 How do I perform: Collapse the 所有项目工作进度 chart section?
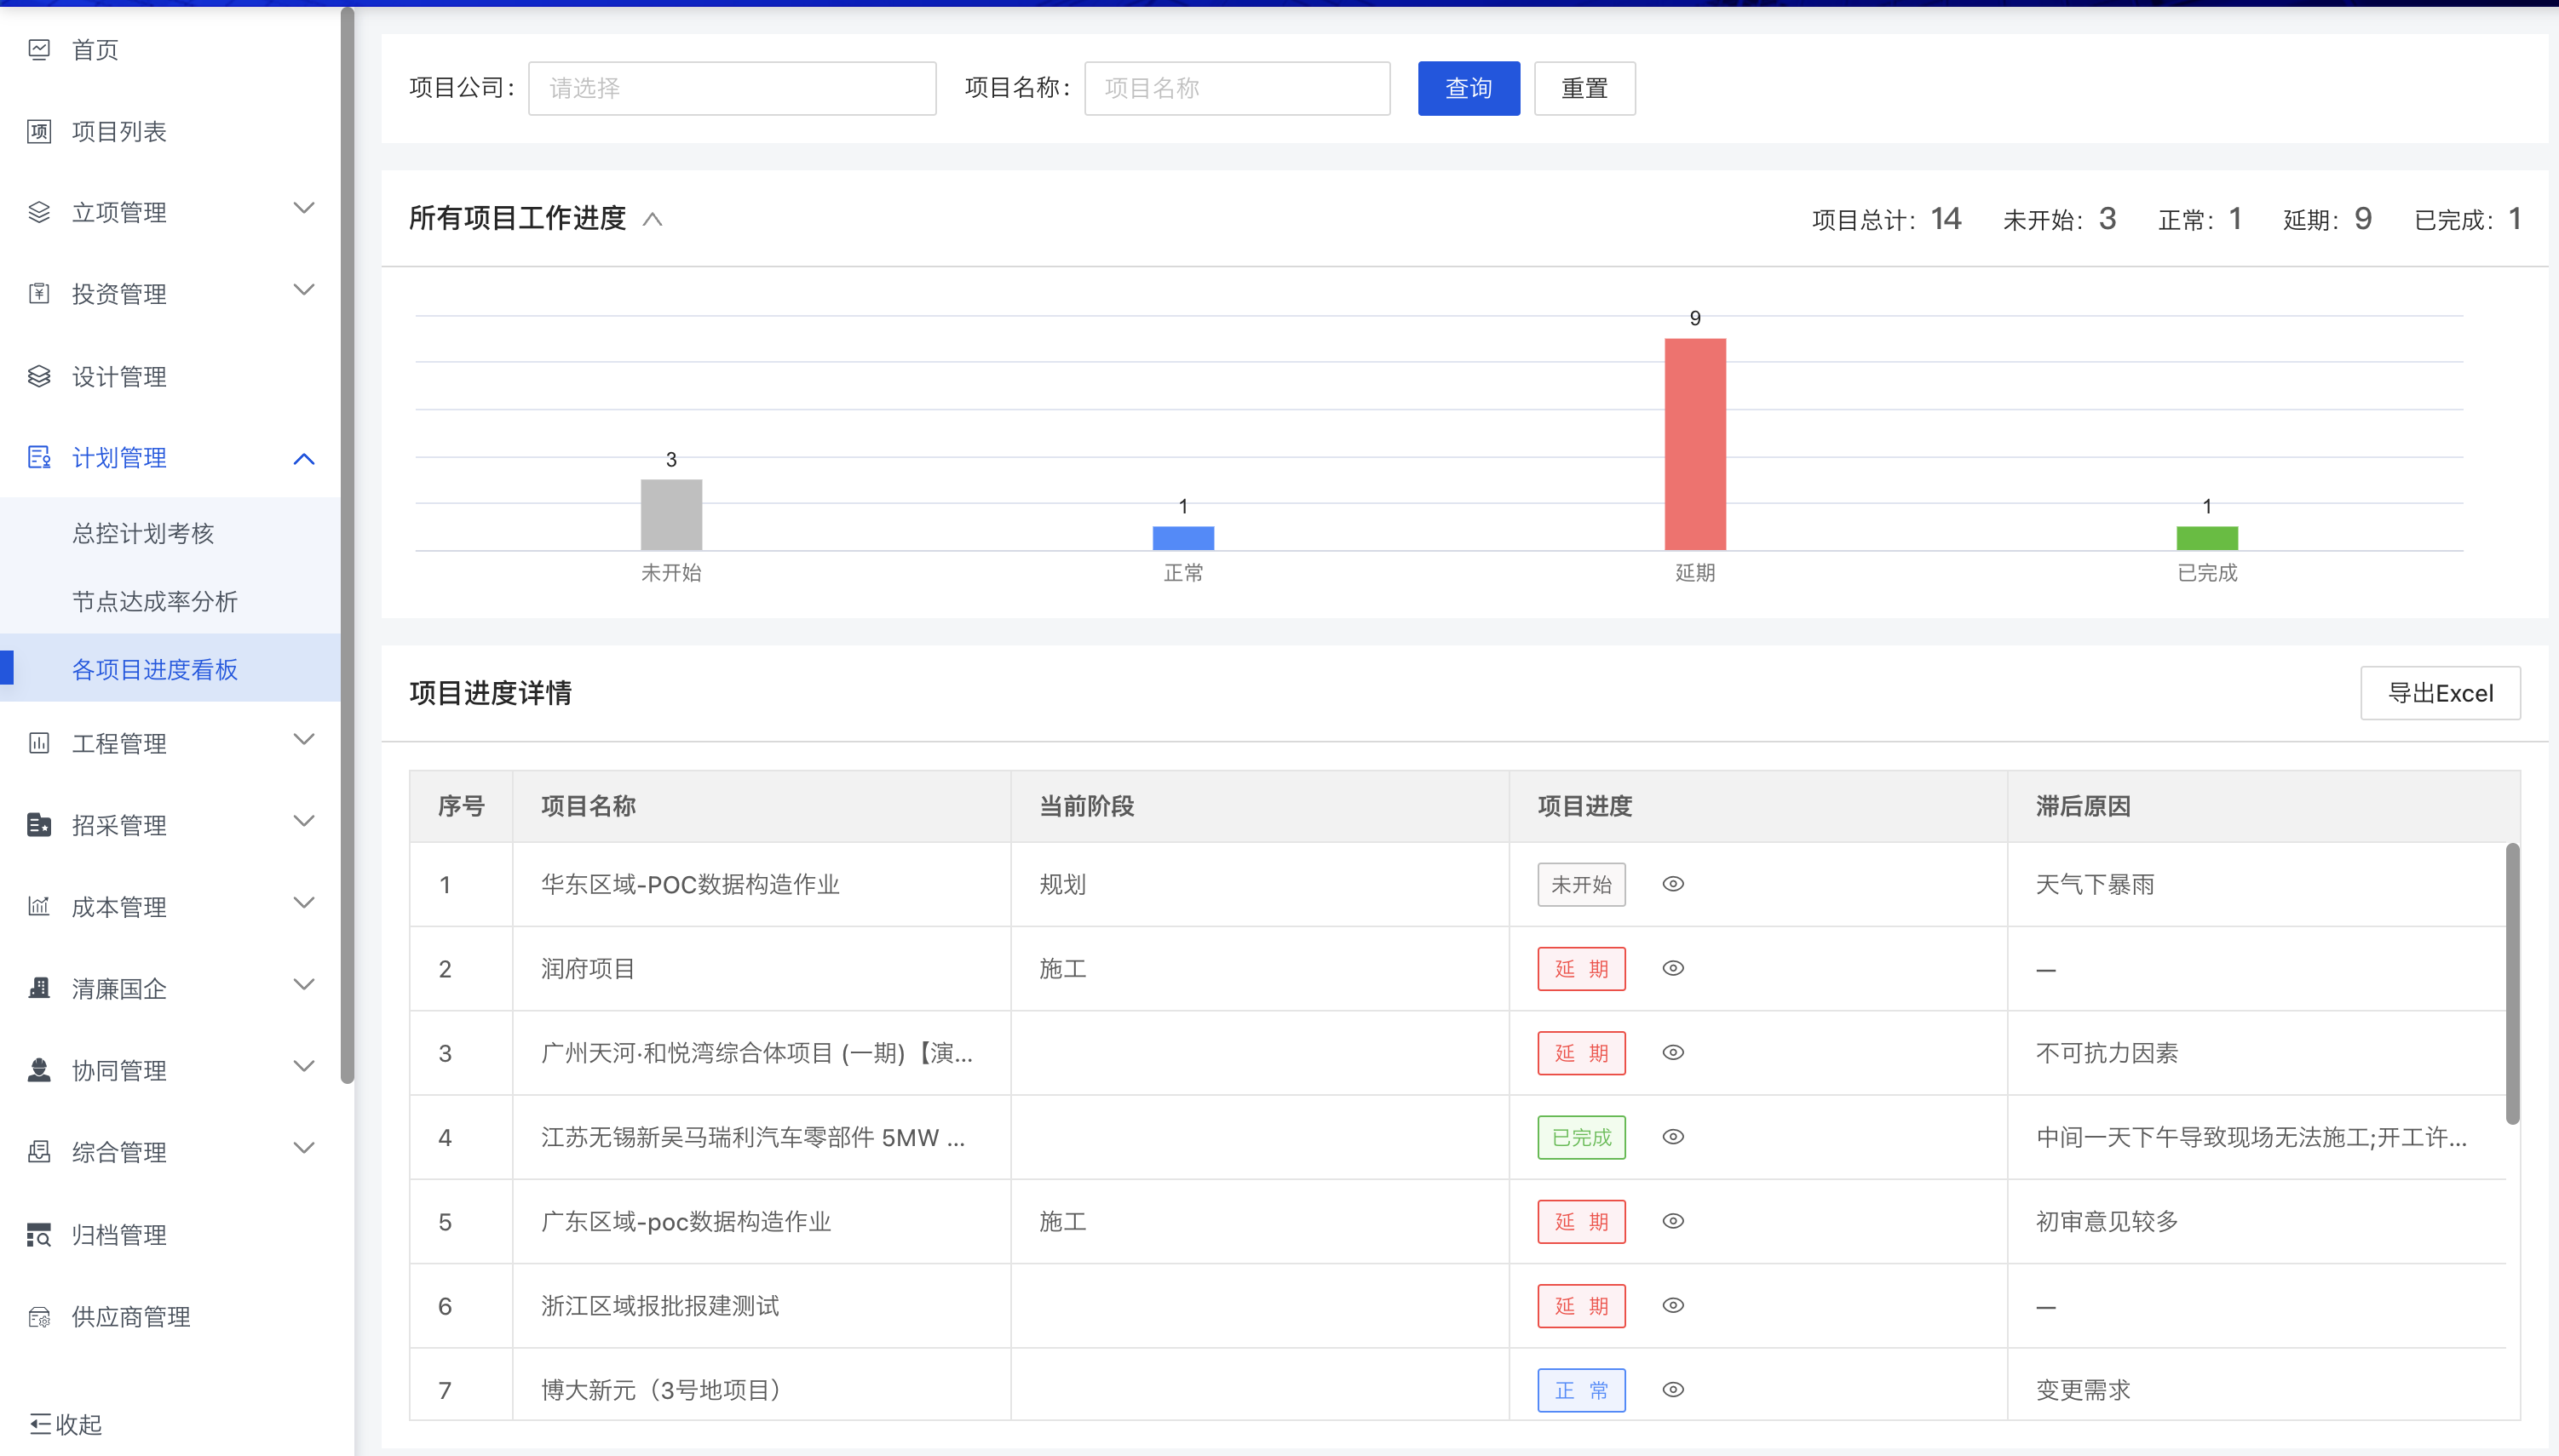[x=653, y=219]
